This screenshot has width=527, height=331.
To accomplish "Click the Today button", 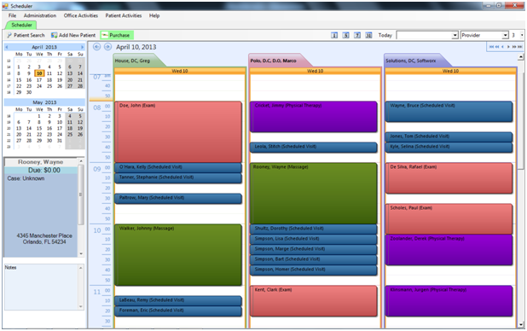I will pos(385,35).
